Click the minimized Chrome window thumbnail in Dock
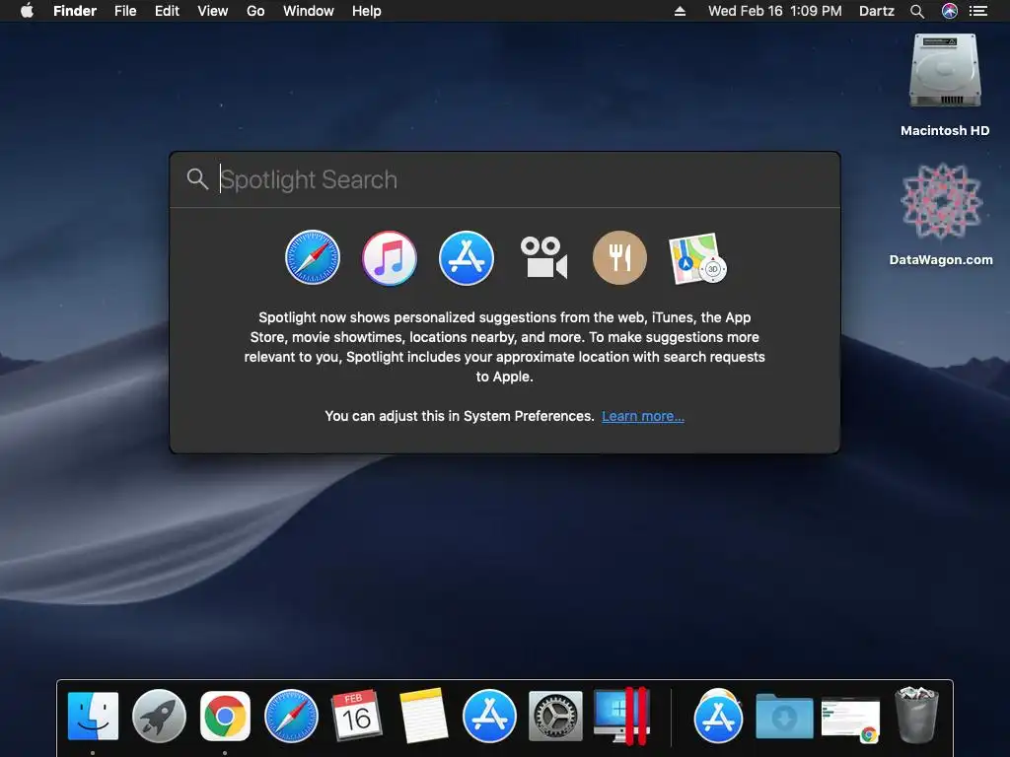Viewport: 1010px width, 757px height. pyautogui.click(x=850, y=719)
